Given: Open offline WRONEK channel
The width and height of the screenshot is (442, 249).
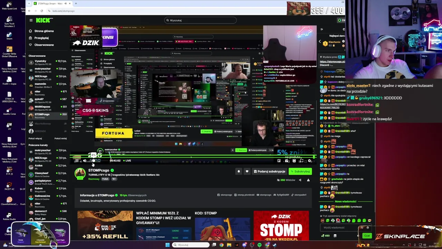Looking at the screenshot, I should coord(48,131).
